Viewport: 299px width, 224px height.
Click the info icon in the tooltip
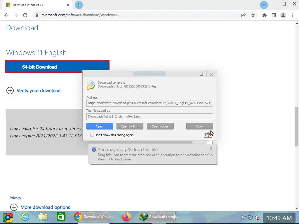(94, 149)
